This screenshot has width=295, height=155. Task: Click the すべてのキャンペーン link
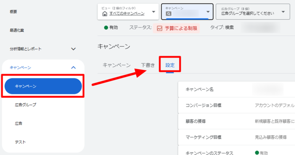[127, 14]
